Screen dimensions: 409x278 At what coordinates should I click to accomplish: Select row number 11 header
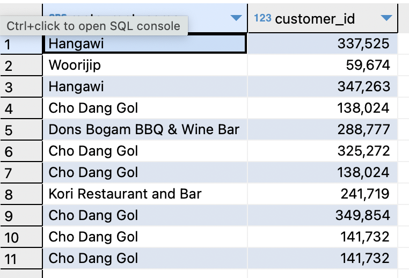coord(21,259)
